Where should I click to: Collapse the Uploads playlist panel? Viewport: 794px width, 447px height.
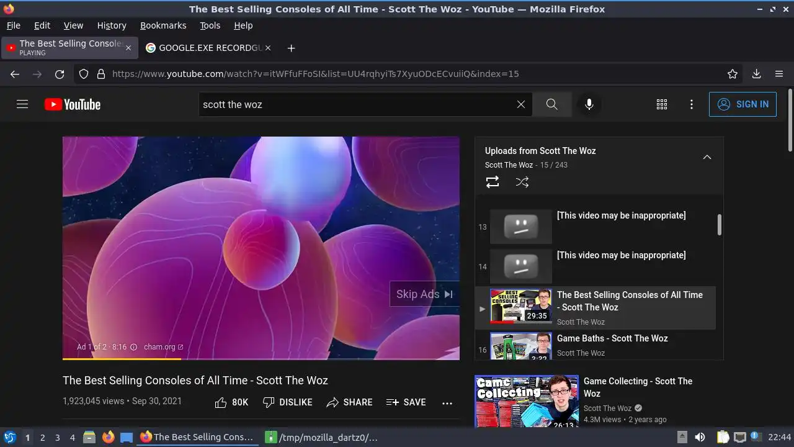[x=707, y=157]
